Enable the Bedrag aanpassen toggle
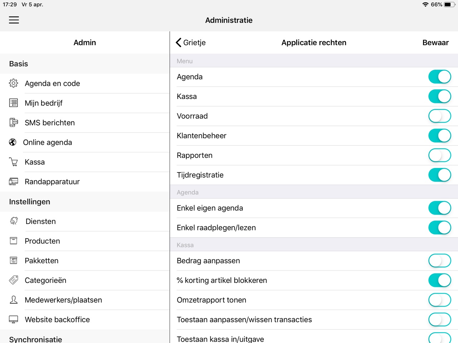 coord(440,261)
